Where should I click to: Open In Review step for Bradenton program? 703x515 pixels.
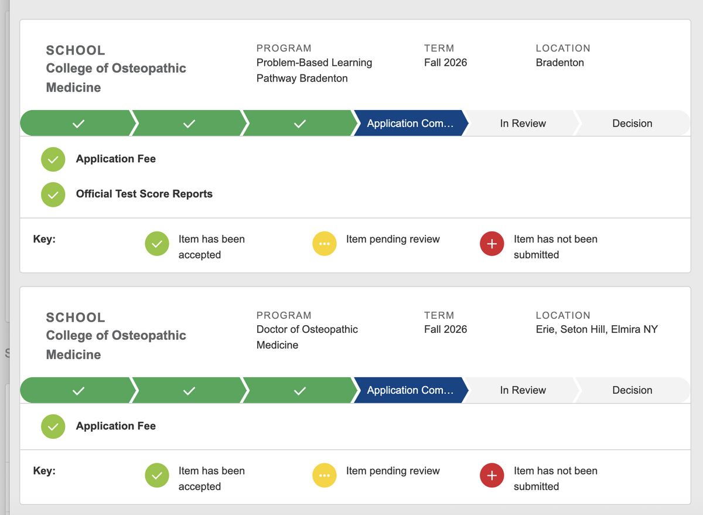coord(523,124)
